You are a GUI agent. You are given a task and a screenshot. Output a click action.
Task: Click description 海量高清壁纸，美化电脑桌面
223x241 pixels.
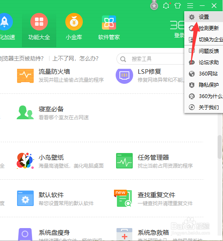click(x=71, y=166)
